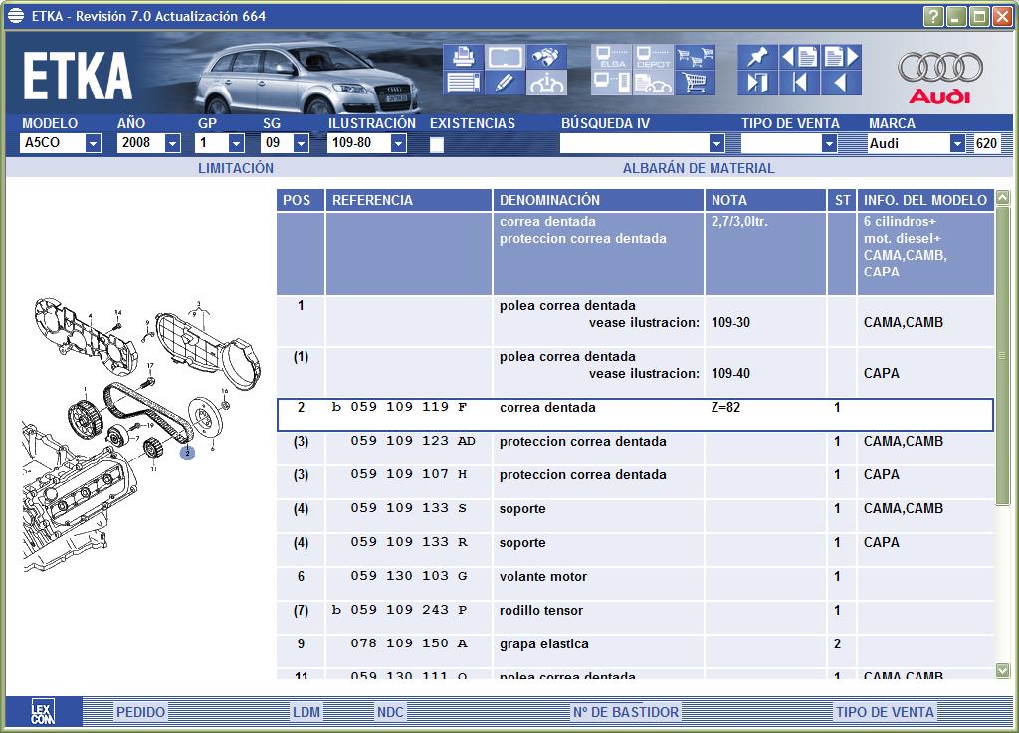Viewport: 1019px width, 733px height.
Task: Click the DEPOT link icon
Action: click(x=653, y=57)
